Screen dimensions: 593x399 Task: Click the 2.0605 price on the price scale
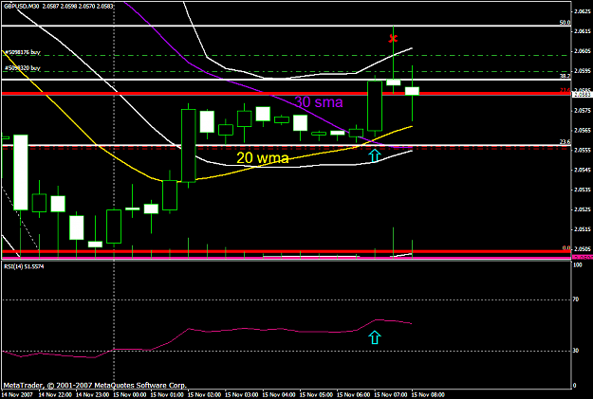point(581,51)
